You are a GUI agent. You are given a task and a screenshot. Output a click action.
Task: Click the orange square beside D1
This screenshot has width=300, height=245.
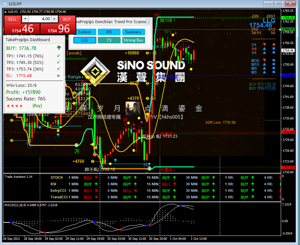pos(274,45)
